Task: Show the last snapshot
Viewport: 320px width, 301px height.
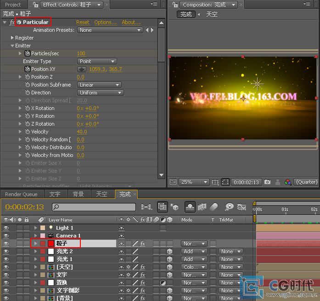Action: (278, 182)
